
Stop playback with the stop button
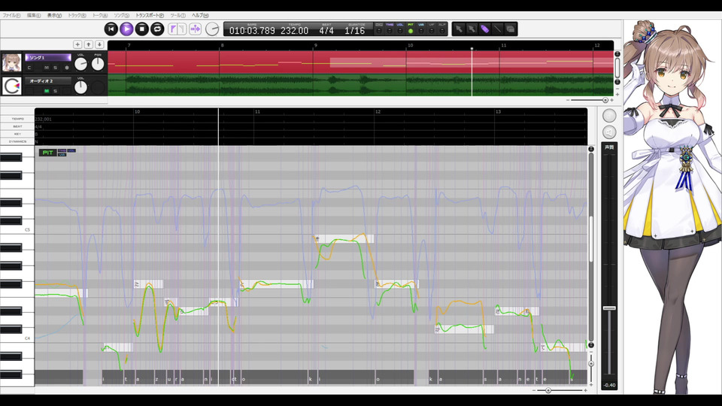pyautogui.click(x=142, y=29)
